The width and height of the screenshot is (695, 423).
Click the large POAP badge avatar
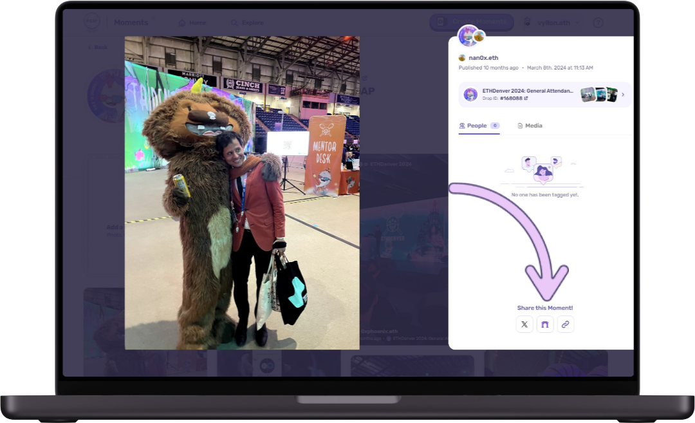[468, 35]
